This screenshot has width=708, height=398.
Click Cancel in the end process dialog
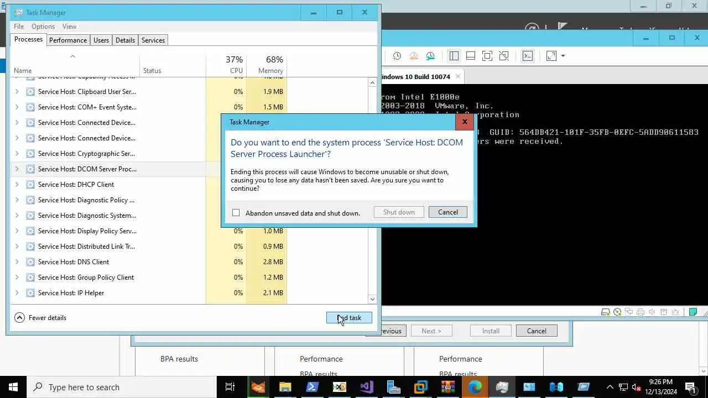pos(448,212)
